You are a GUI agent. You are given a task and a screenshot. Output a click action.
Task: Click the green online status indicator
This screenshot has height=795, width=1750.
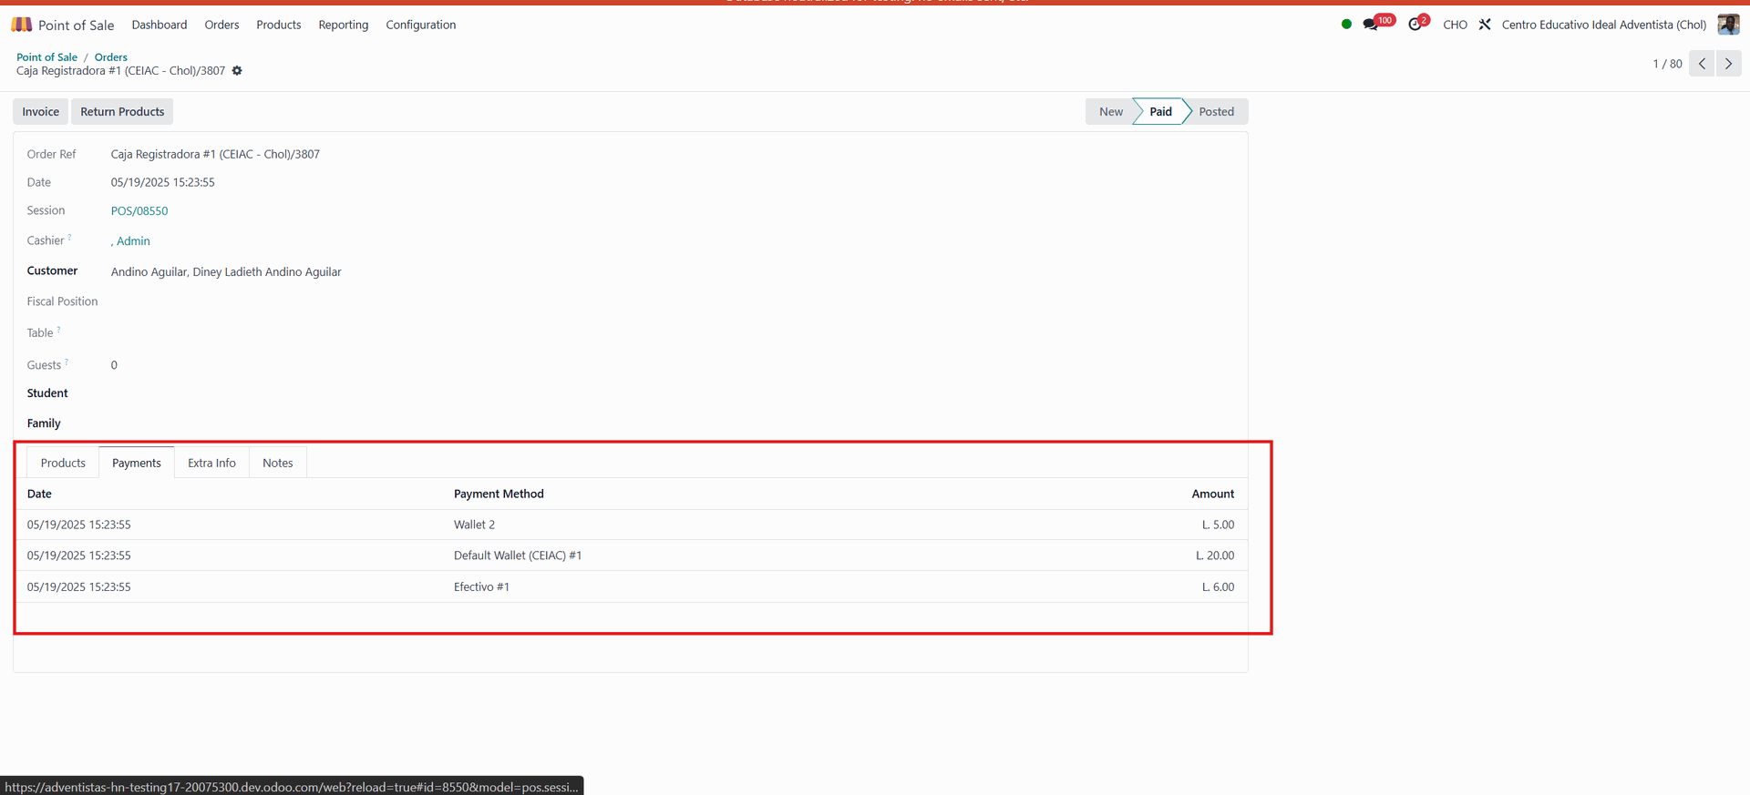(1346, 25)
